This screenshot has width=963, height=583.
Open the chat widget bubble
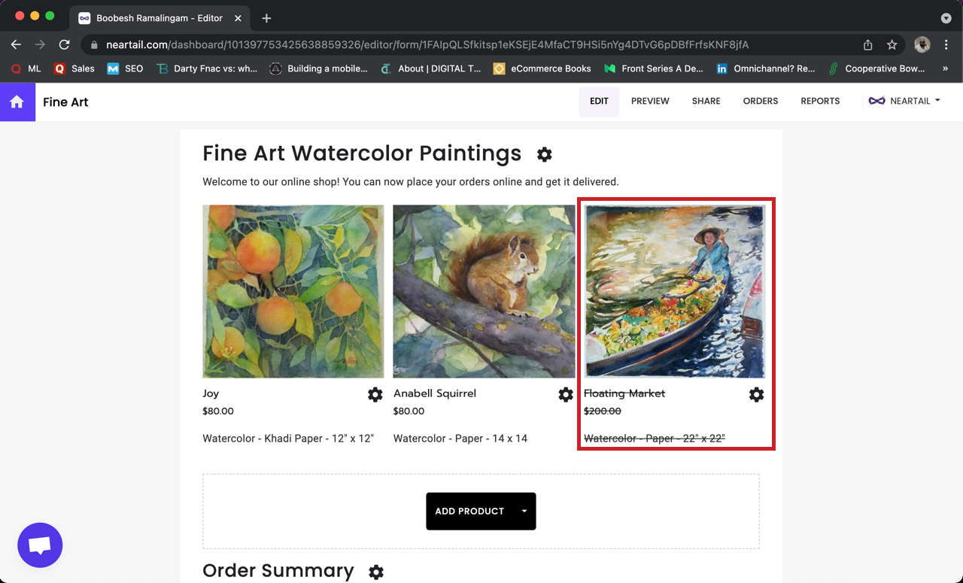pyautogui.click(x=40, y=545)
